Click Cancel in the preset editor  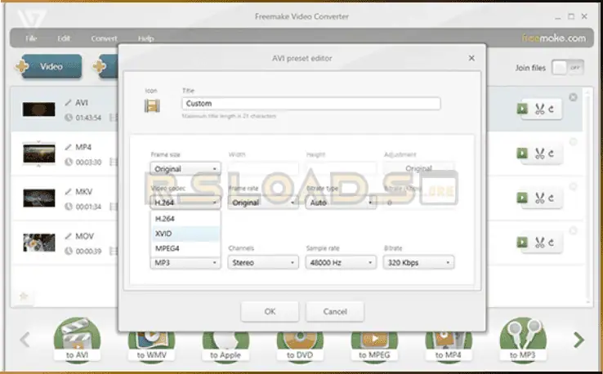[x=335, y=311]
